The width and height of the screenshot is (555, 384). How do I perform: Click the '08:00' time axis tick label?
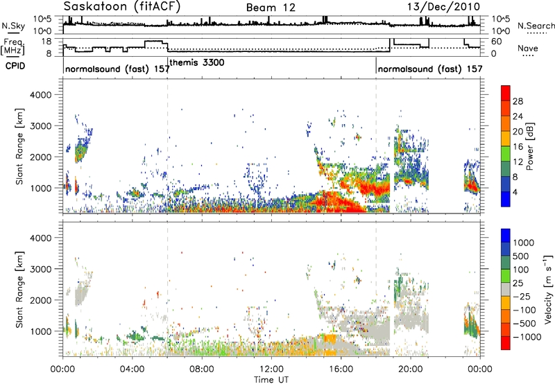pyautogui.click(x=202, y=369)
